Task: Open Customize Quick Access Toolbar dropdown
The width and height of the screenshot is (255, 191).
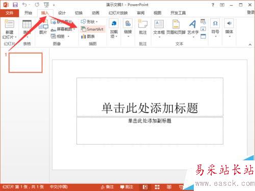Action: (54, 5)
